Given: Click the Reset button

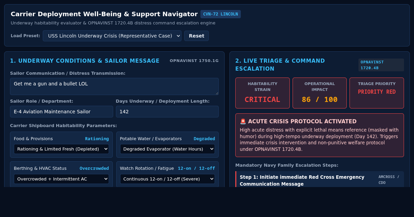Looking at the screenshot, I should coord(196,36).
